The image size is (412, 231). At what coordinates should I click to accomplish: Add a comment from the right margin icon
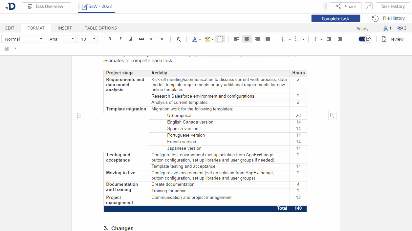click(333, 115)
